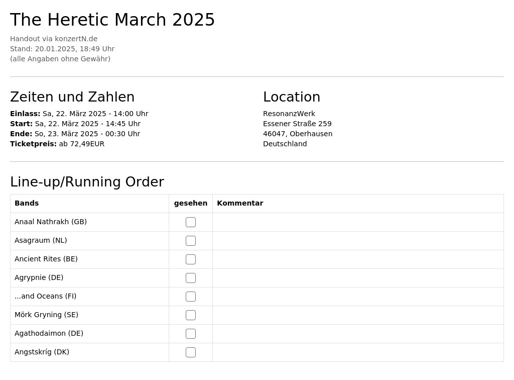514x380 pixels.
Task: Check the ...and Oceans seen box
Action: point(190,297)
